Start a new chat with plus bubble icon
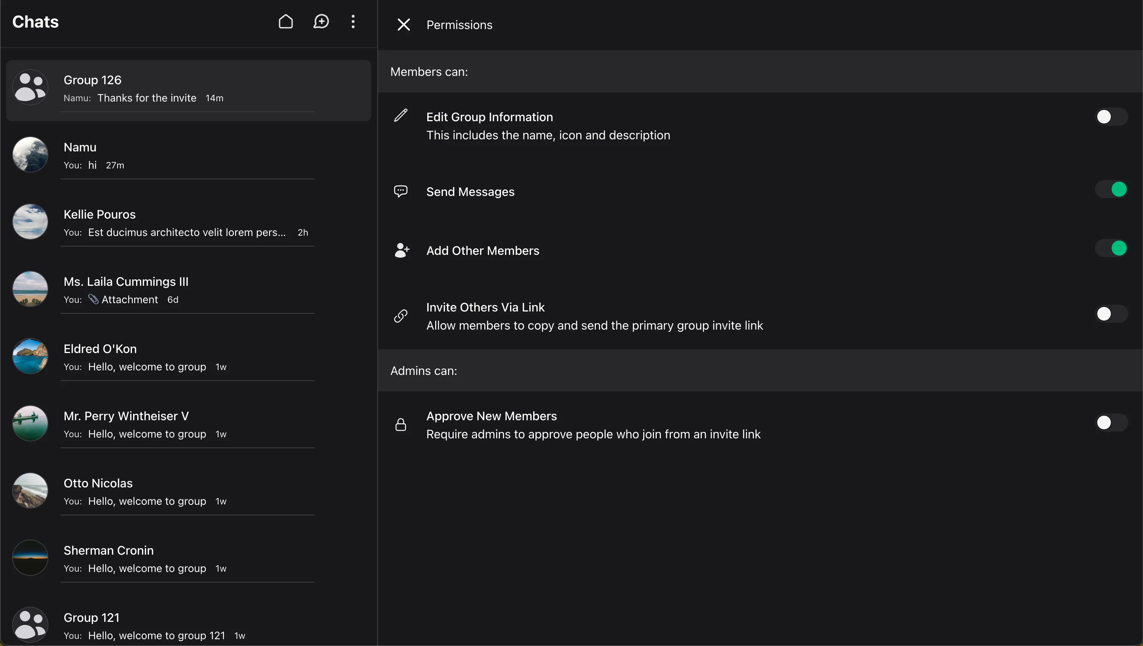The height and width of the screenshot is (646, 1143). 321,21
